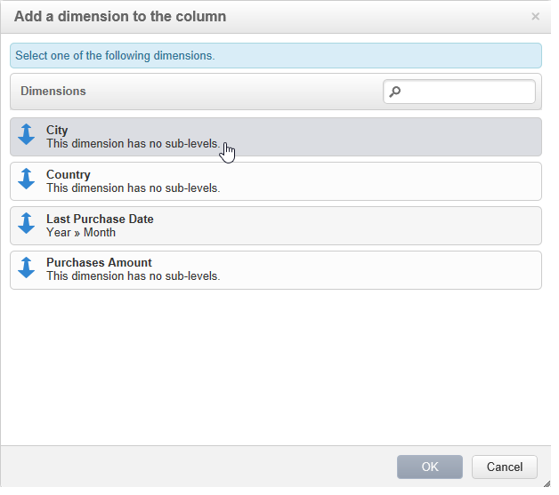Click Country's no sub-levels description

[133, 188]
